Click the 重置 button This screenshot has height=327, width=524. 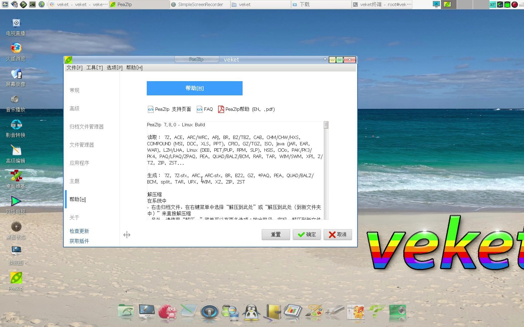pos(276,234)
